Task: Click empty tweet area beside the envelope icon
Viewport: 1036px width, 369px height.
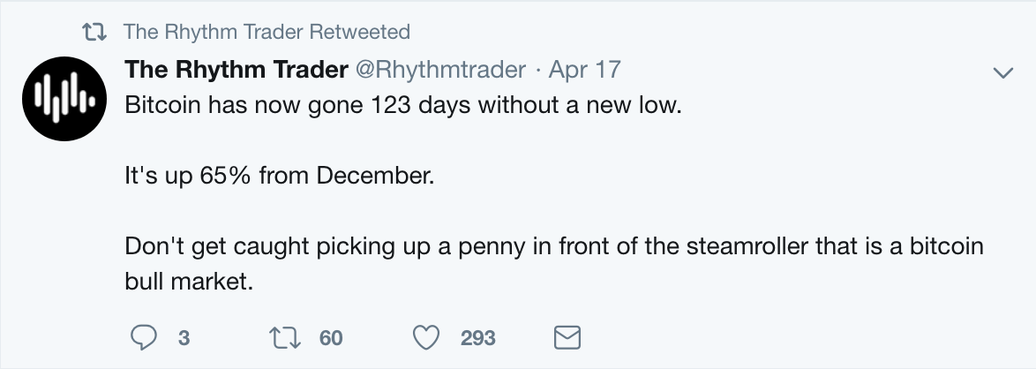Action: tap(792, 338)
